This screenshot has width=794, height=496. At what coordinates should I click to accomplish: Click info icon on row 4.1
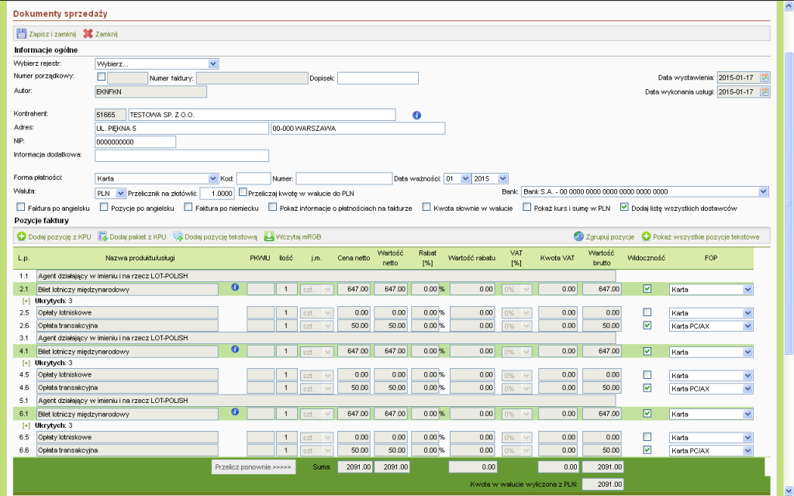tap(235, 349)
